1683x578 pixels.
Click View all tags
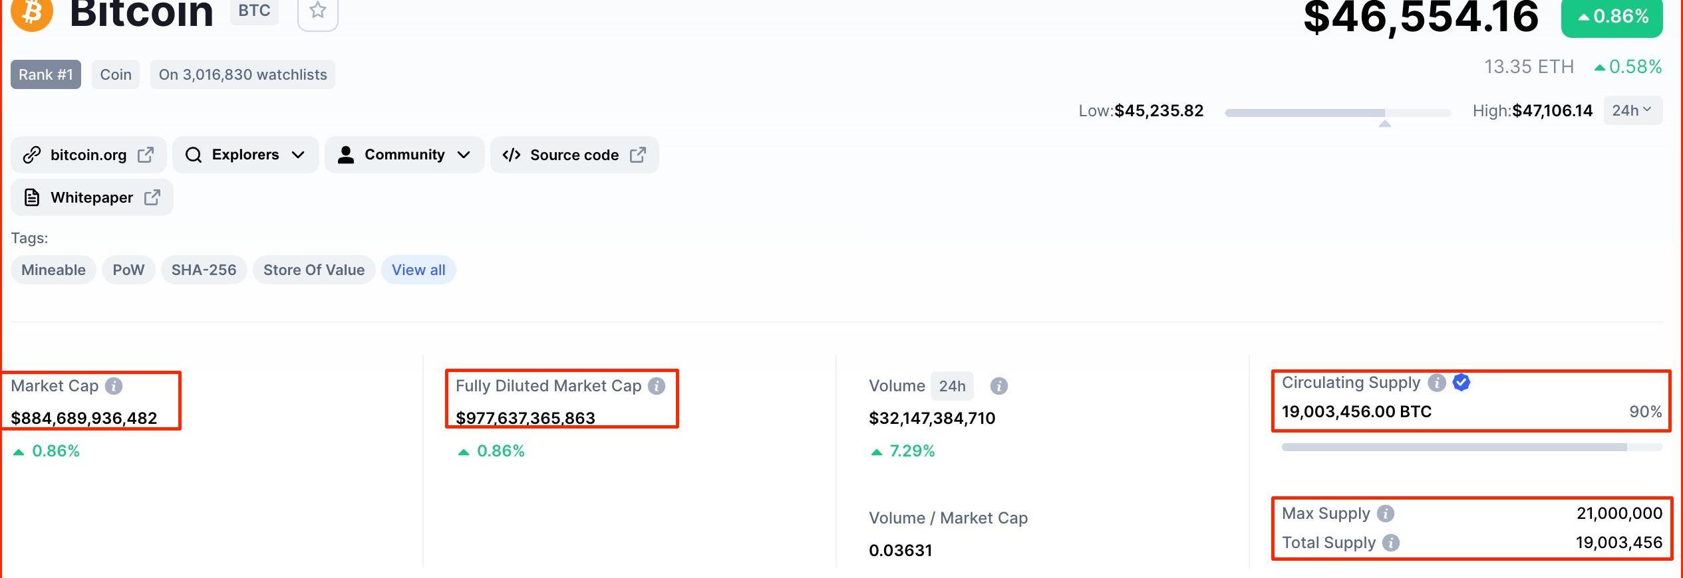click(418, 270)
